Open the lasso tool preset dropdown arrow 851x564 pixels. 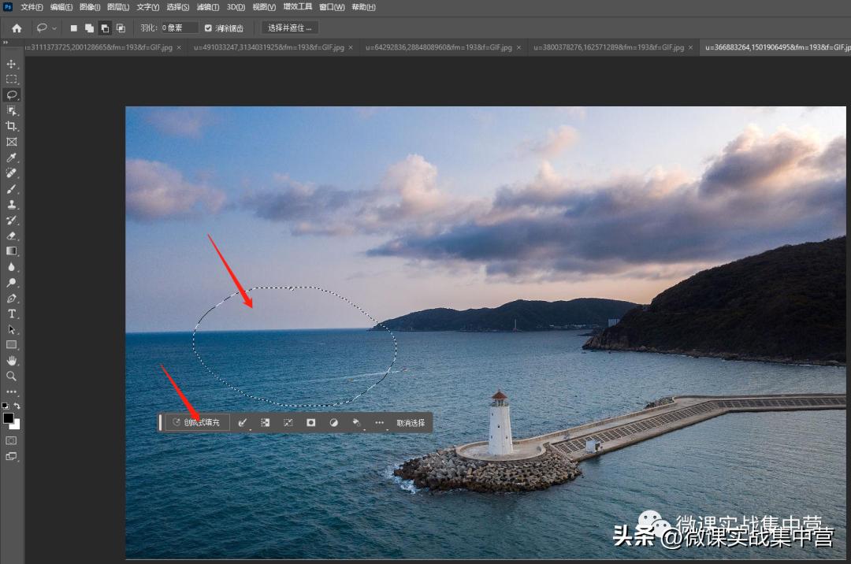54,28
